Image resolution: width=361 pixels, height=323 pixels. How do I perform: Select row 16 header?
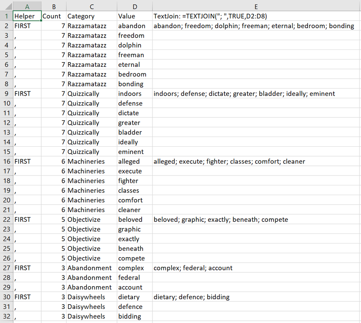7,161
